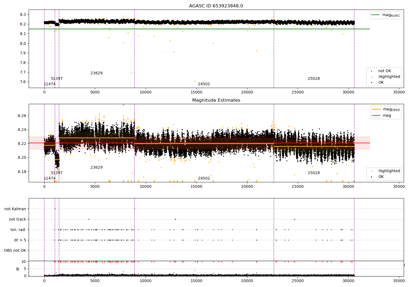
Task: Click the 8.22 y-axis tick label
Action: (x=22, y=144)
